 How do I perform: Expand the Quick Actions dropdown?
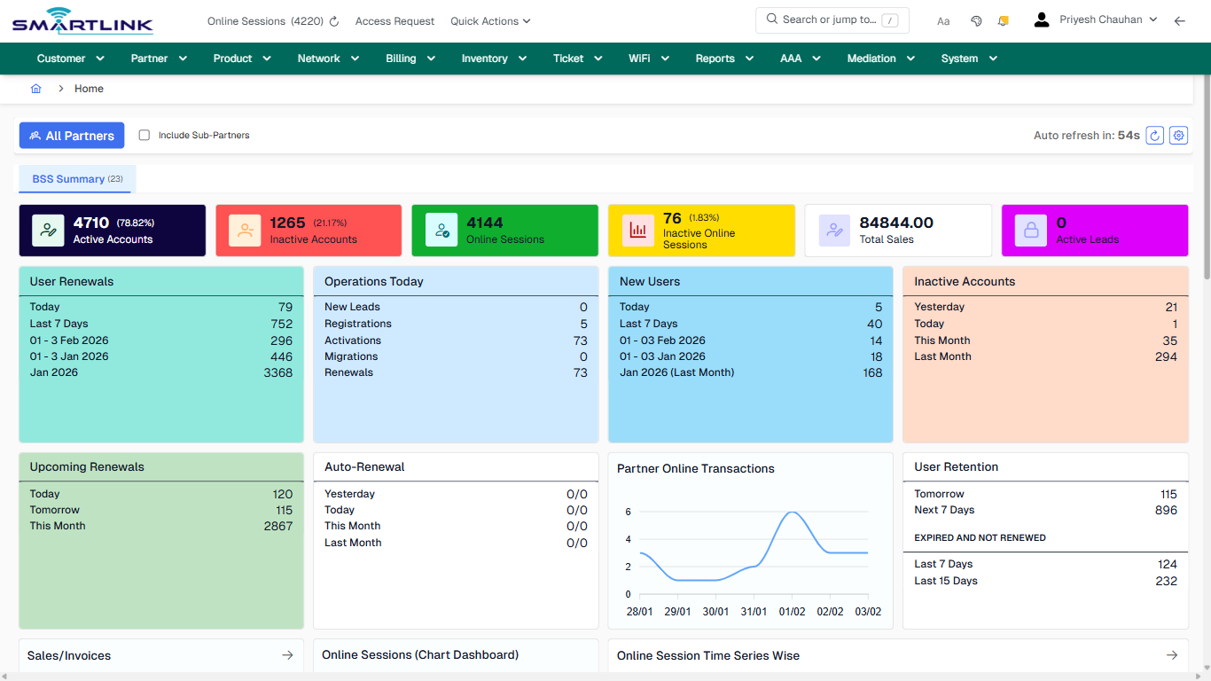(490, 21)
